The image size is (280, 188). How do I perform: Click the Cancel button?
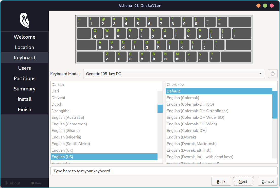point(267,181)
